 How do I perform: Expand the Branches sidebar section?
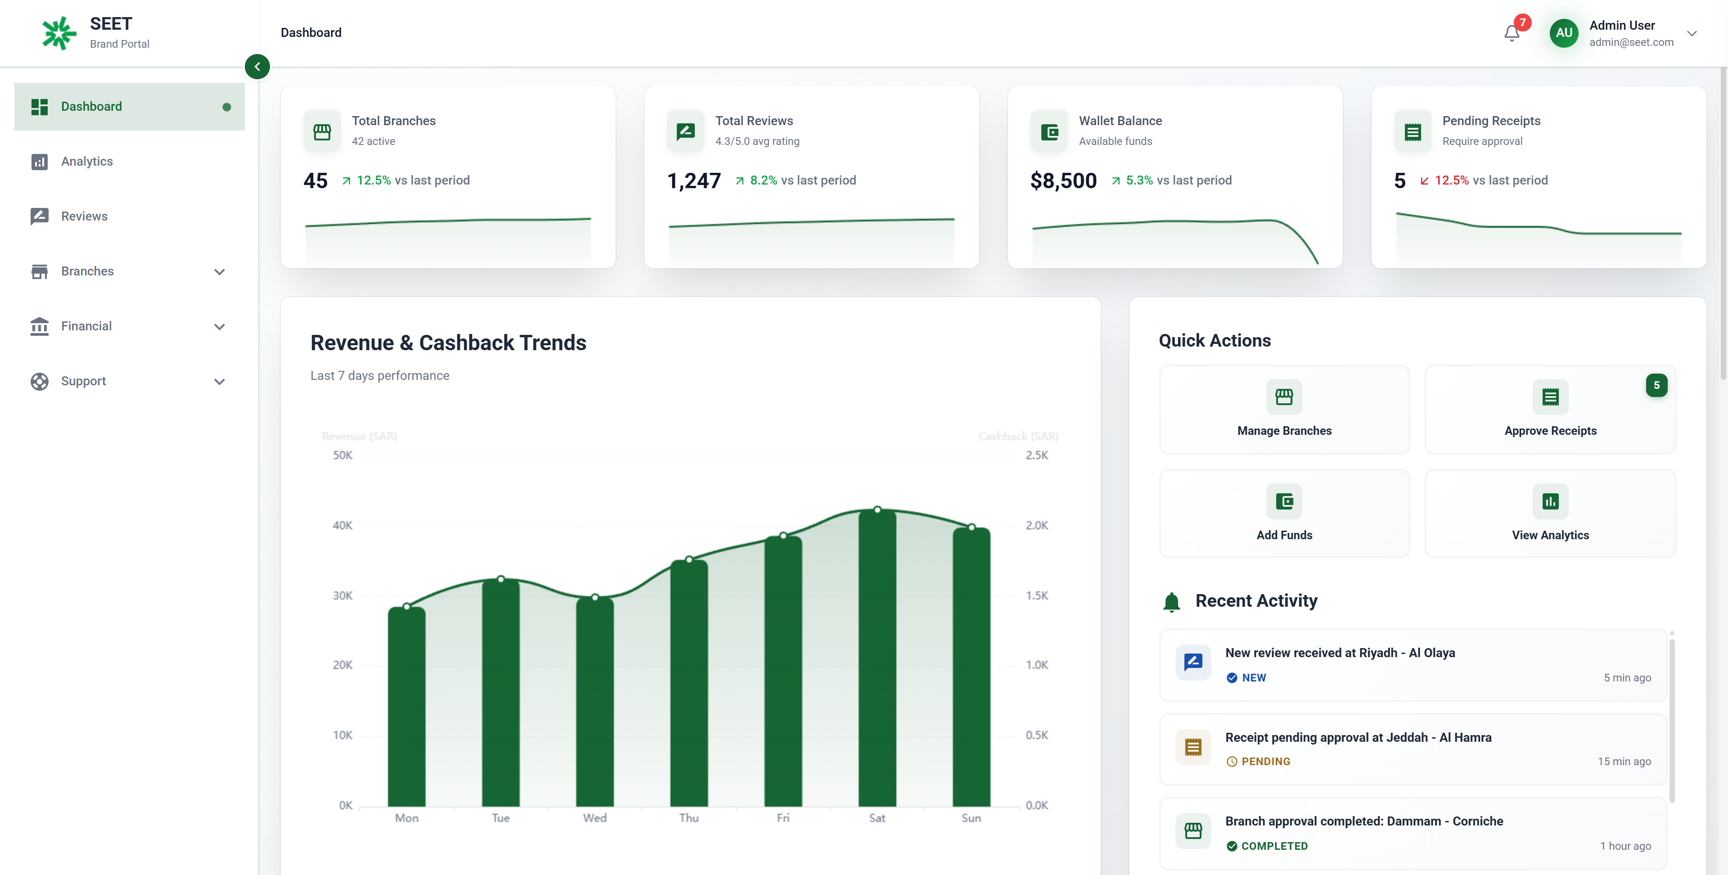219,271
